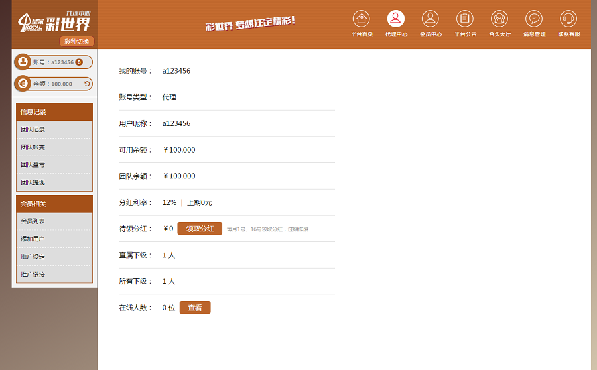Screen dimensions: 597x370
Task: Select 团队帐变 from sidebar menu
Action: click(x=33, y=147)
